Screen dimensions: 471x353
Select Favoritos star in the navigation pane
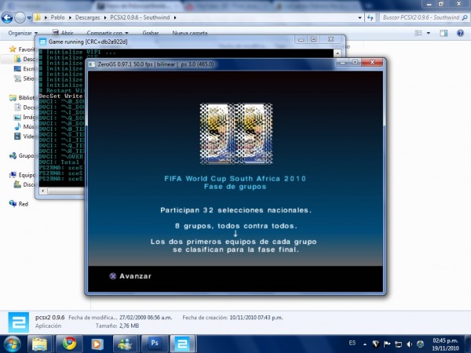pos(13,49)
